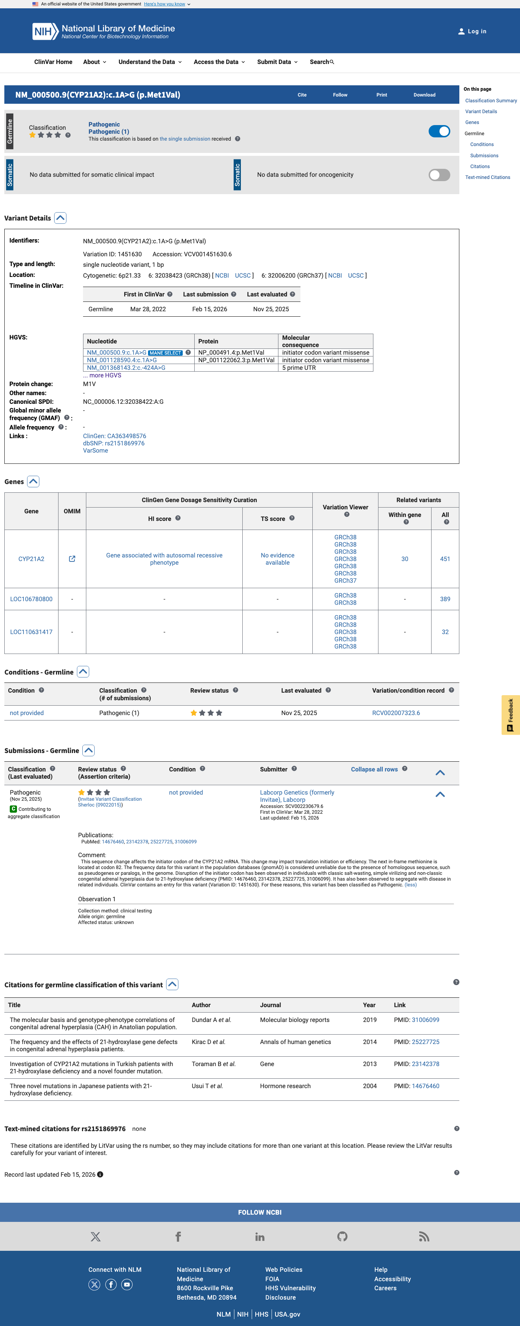Open the VarSome link
Screen dimensions: 520x1326
coord(96,451)
